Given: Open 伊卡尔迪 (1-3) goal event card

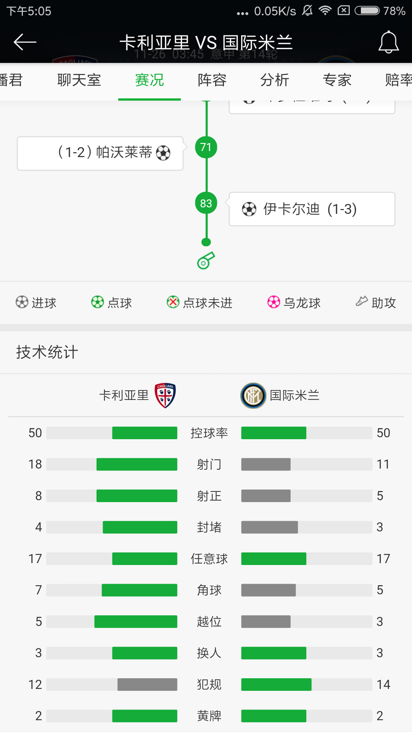Looking at the screenshot, I should tap(312, 209).
